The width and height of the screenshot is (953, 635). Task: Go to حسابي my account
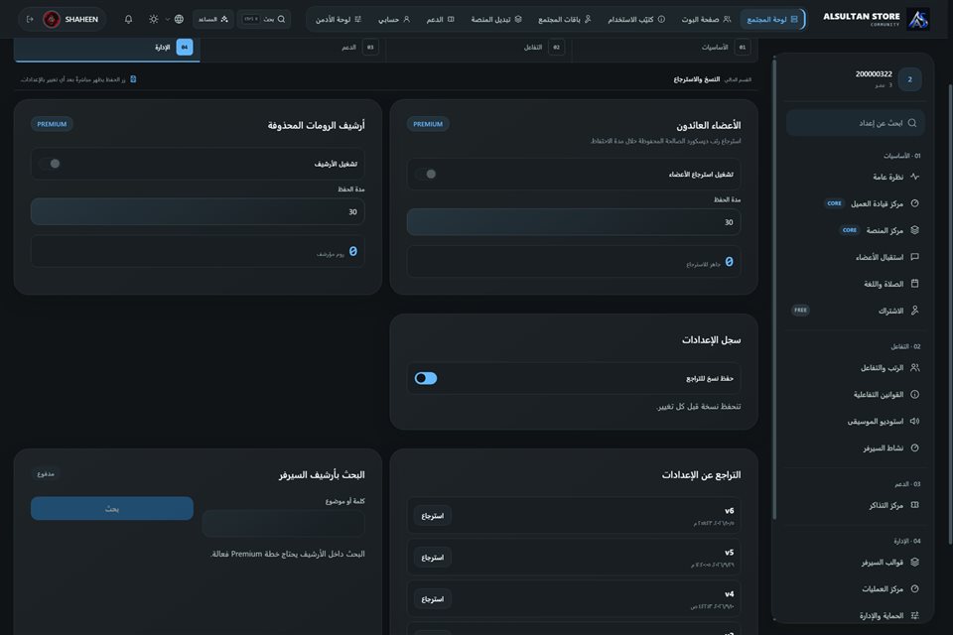point(394,20)
